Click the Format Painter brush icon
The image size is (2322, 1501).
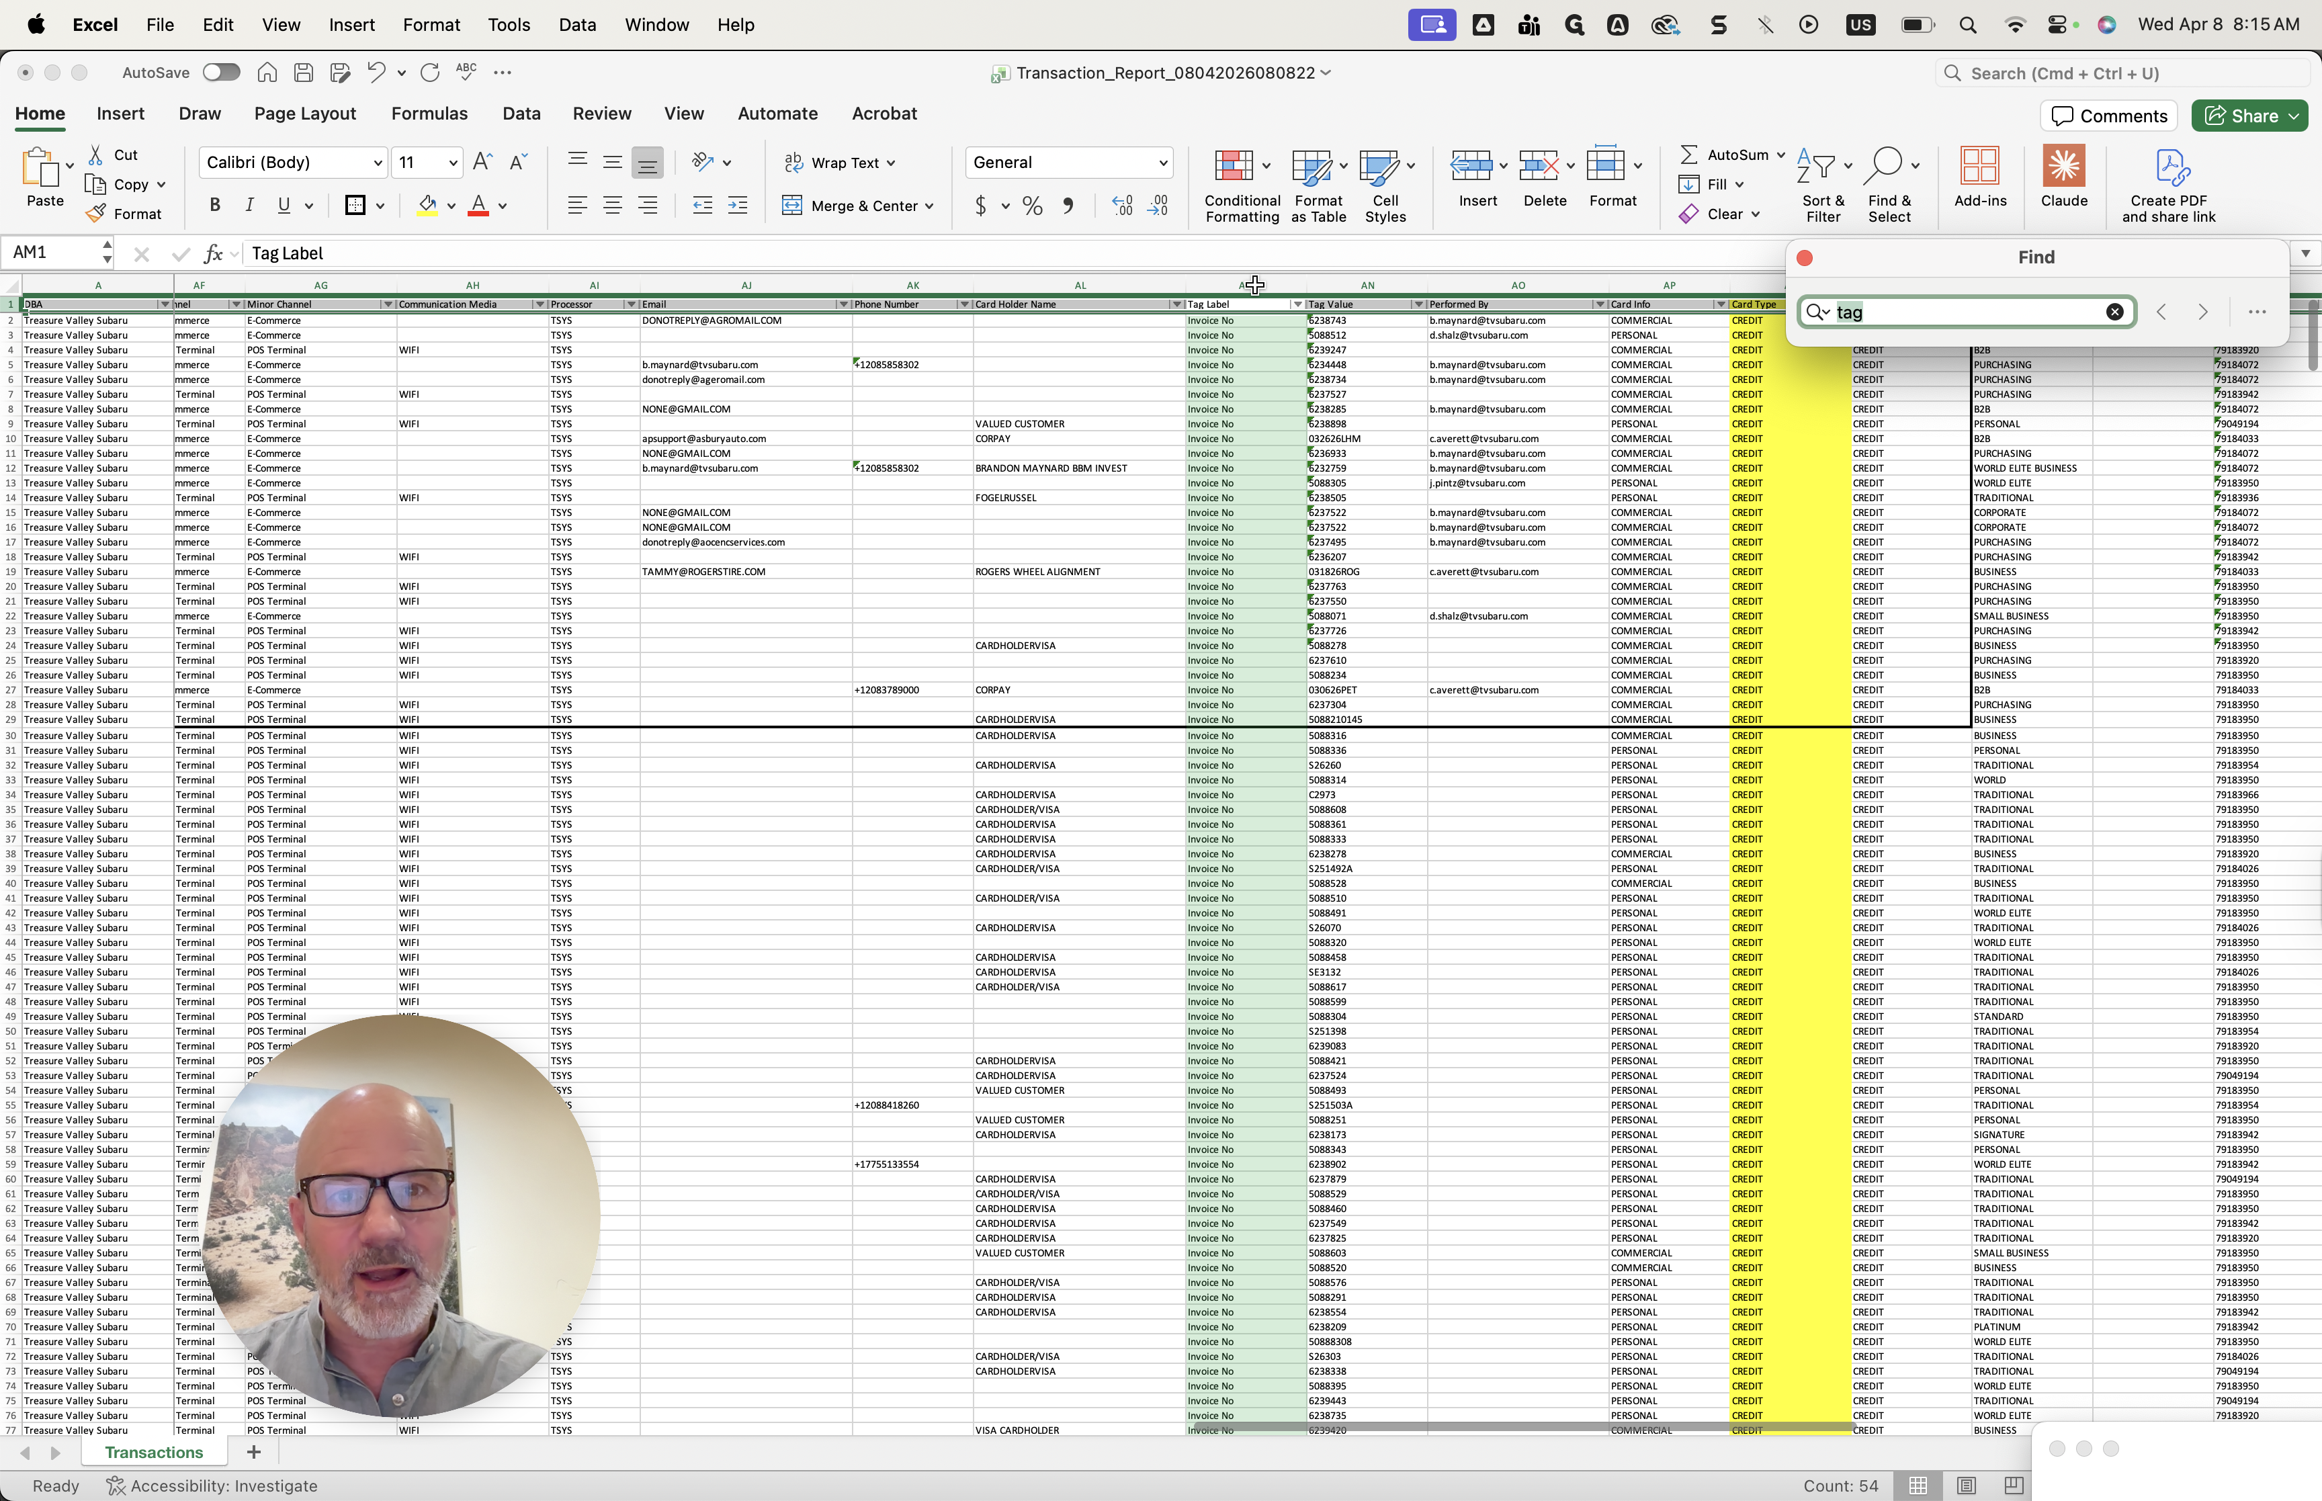pos(95,214)
